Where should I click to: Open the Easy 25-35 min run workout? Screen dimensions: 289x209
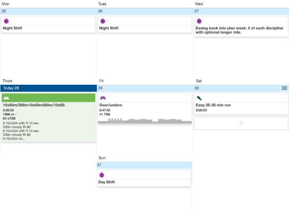[x=213, y=105]
